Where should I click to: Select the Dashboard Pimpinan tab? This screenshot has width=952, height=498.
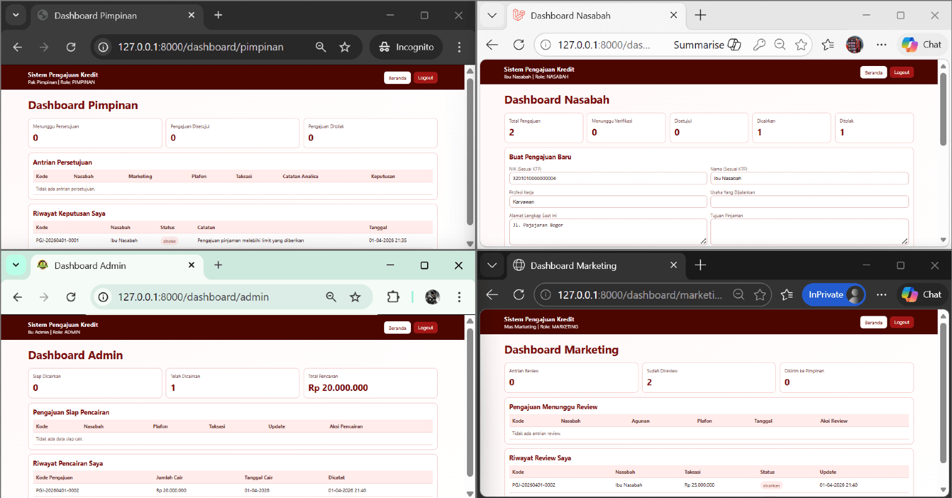[116, 16]
